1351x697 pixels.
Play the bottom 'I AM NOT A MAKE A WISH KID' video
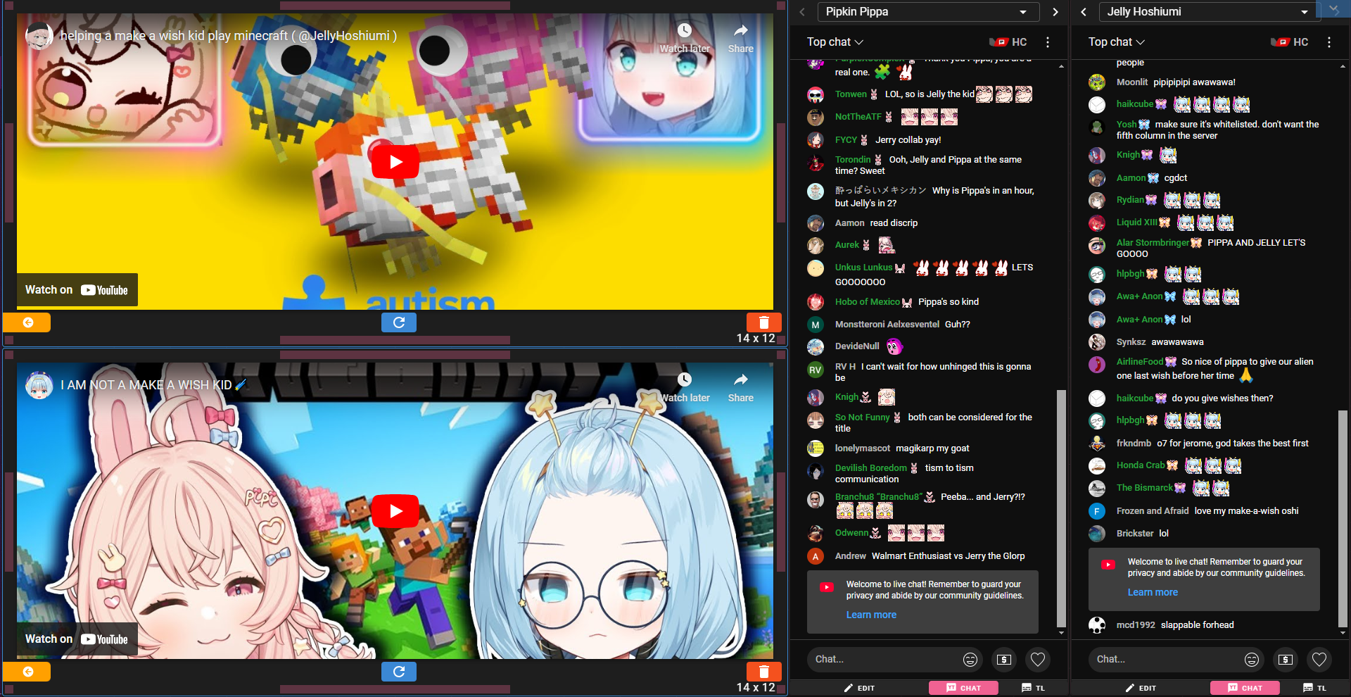pyautogui.click(x=395, y=510)
